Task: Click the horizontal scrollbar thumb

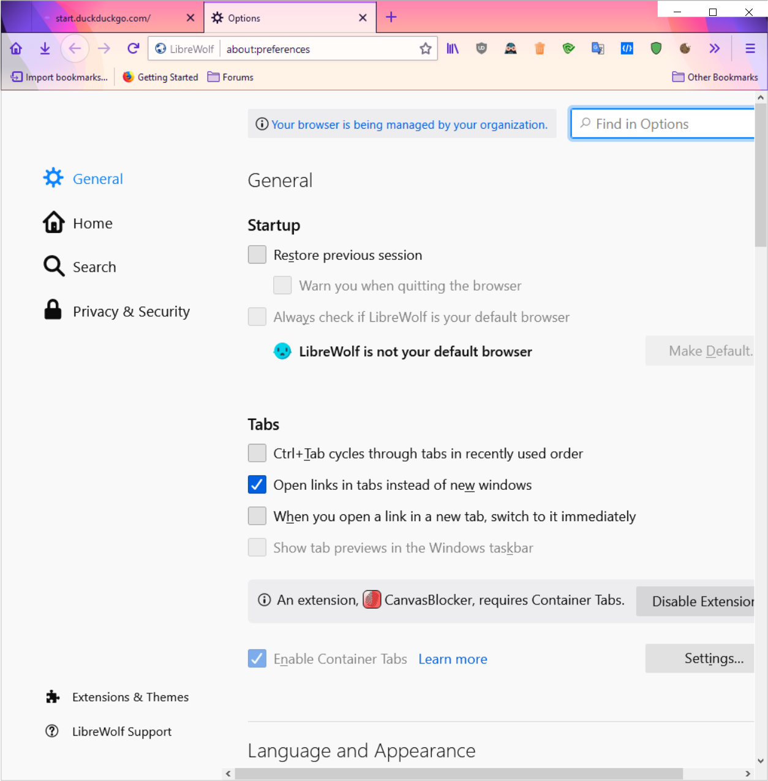Action: tap(459, 774)
